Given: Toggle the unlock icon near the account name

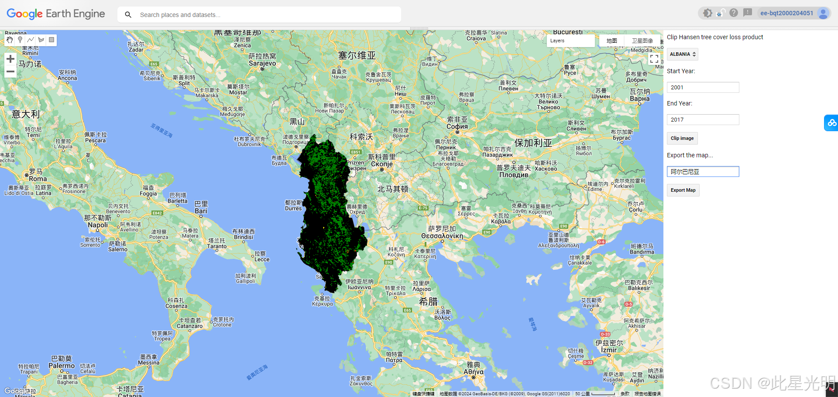Looking at the screenshot, I should [x=720, y=13].
